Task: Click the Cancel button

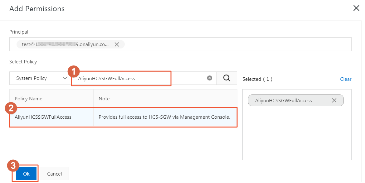Action: coord(55,174)
